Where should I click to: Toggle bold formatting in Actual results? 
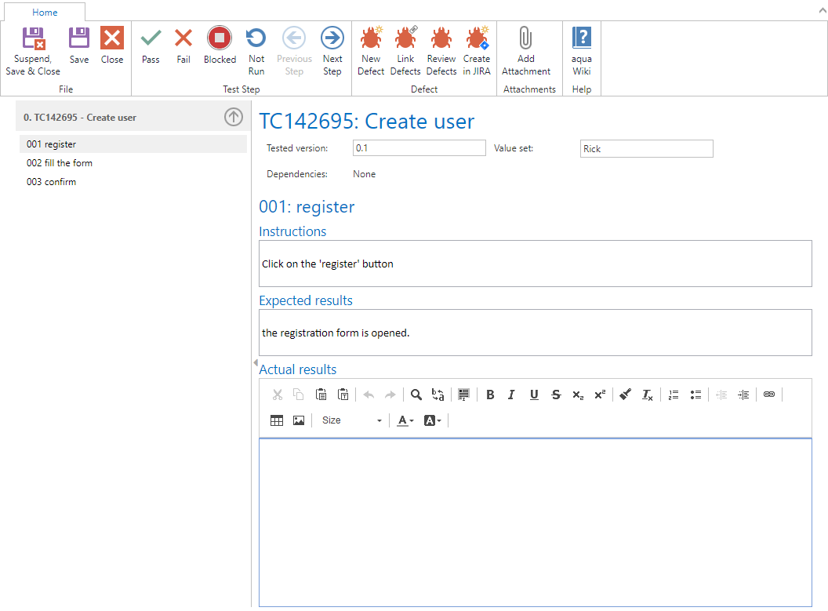click(x=490, y=395)
